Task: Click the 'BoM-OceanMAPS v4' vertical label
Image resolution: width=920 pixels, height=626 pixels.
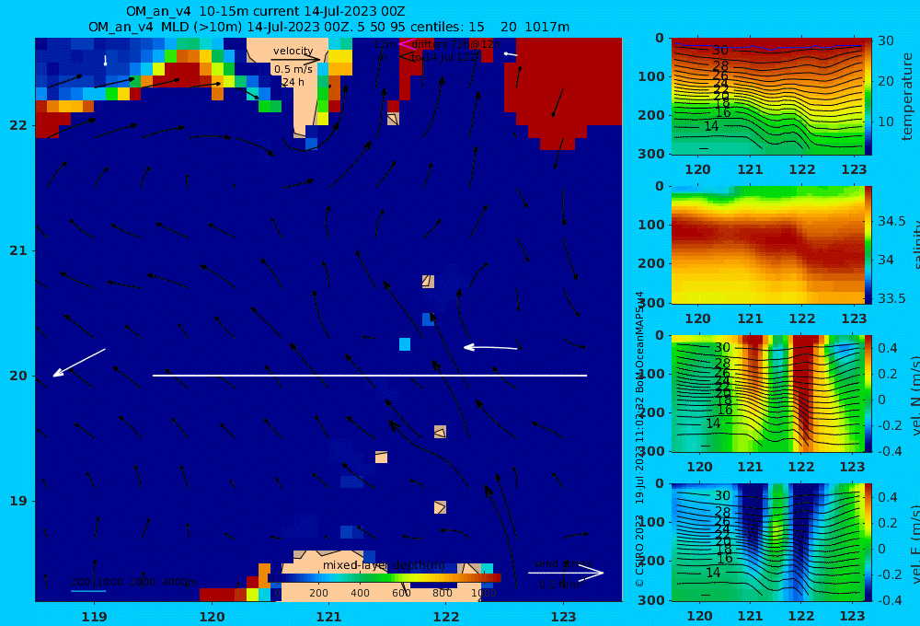Action: tap(639, 342)
